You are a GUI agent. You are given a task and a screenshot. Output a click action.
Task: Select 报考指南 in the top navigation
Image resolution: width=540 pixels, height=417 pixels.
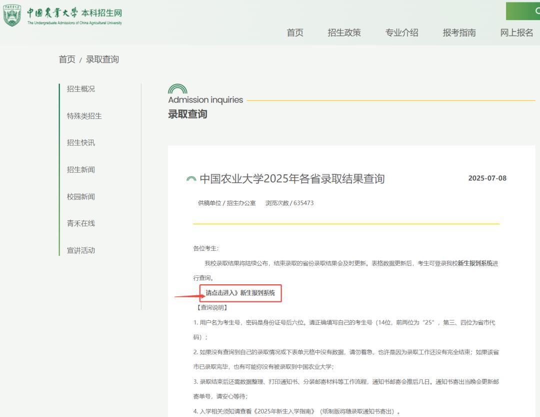point(459,33)
